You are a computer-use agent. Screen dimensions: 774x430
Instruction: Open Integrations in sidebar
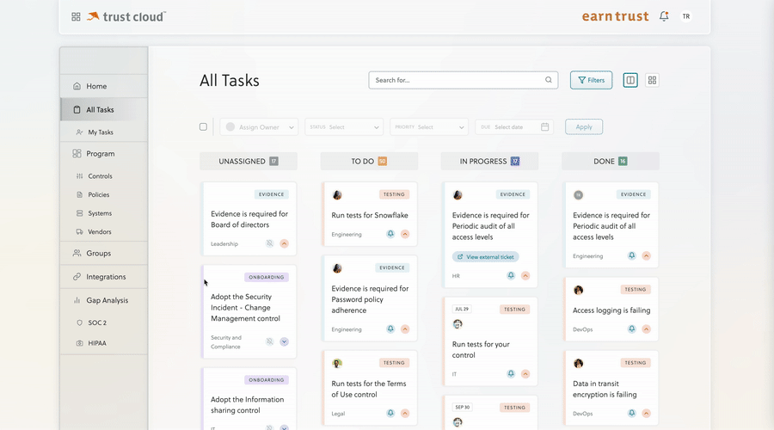coord(104,277)
